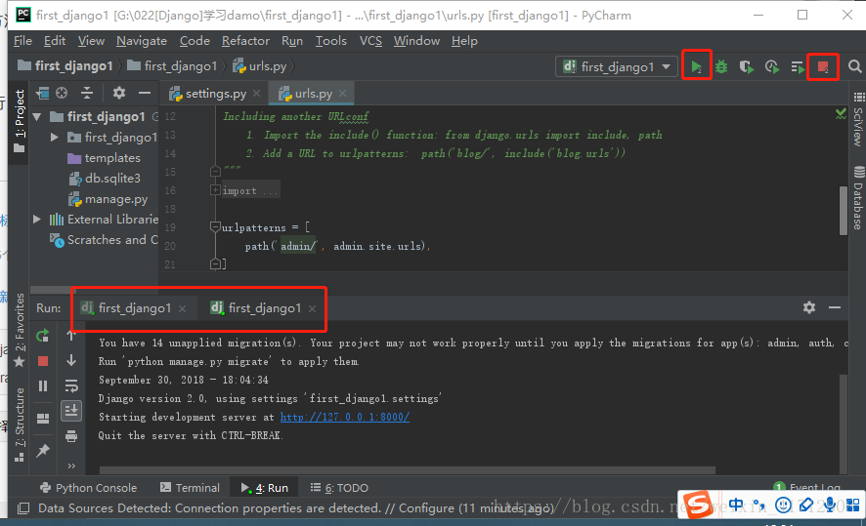Close the second first_django1 Run tab
866x526 pixels.
(x=312, y=308)
